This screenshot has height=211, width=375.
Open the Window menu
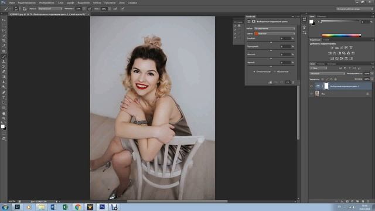pos(121,2)
